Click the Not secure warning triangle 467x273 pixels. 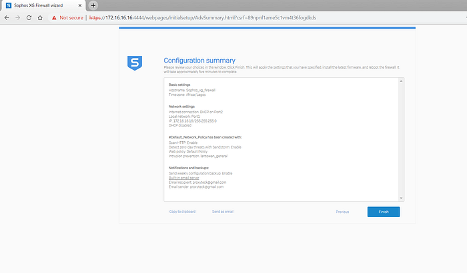(x=54, y=18)
